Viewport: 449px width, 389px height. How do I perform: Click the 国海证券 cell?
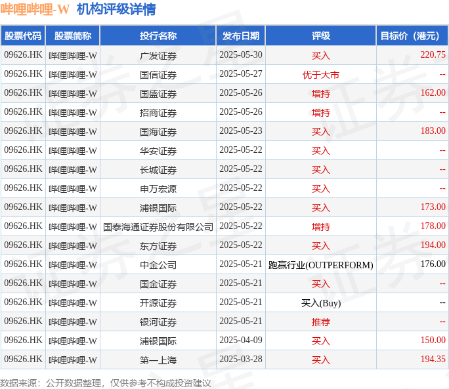[158, 132]
